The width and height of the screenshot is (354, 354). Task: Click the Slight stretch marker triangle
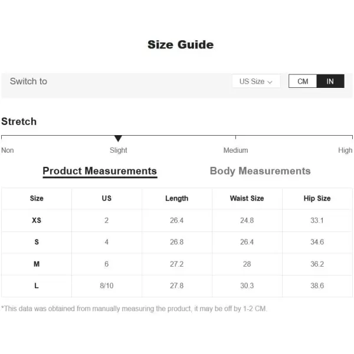click(118, 138)
